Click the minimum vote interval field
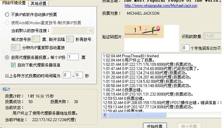This screenshot has height=128, width=224. click(x=67, y=75)
